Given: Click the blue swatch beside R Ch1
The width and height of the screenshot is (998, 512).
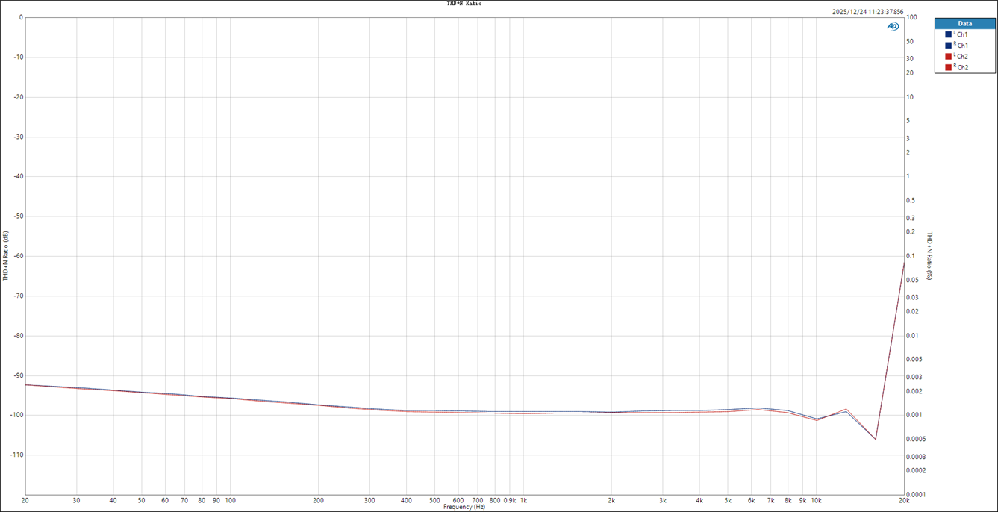Looking at the screenshot, I should click(948, 46).
